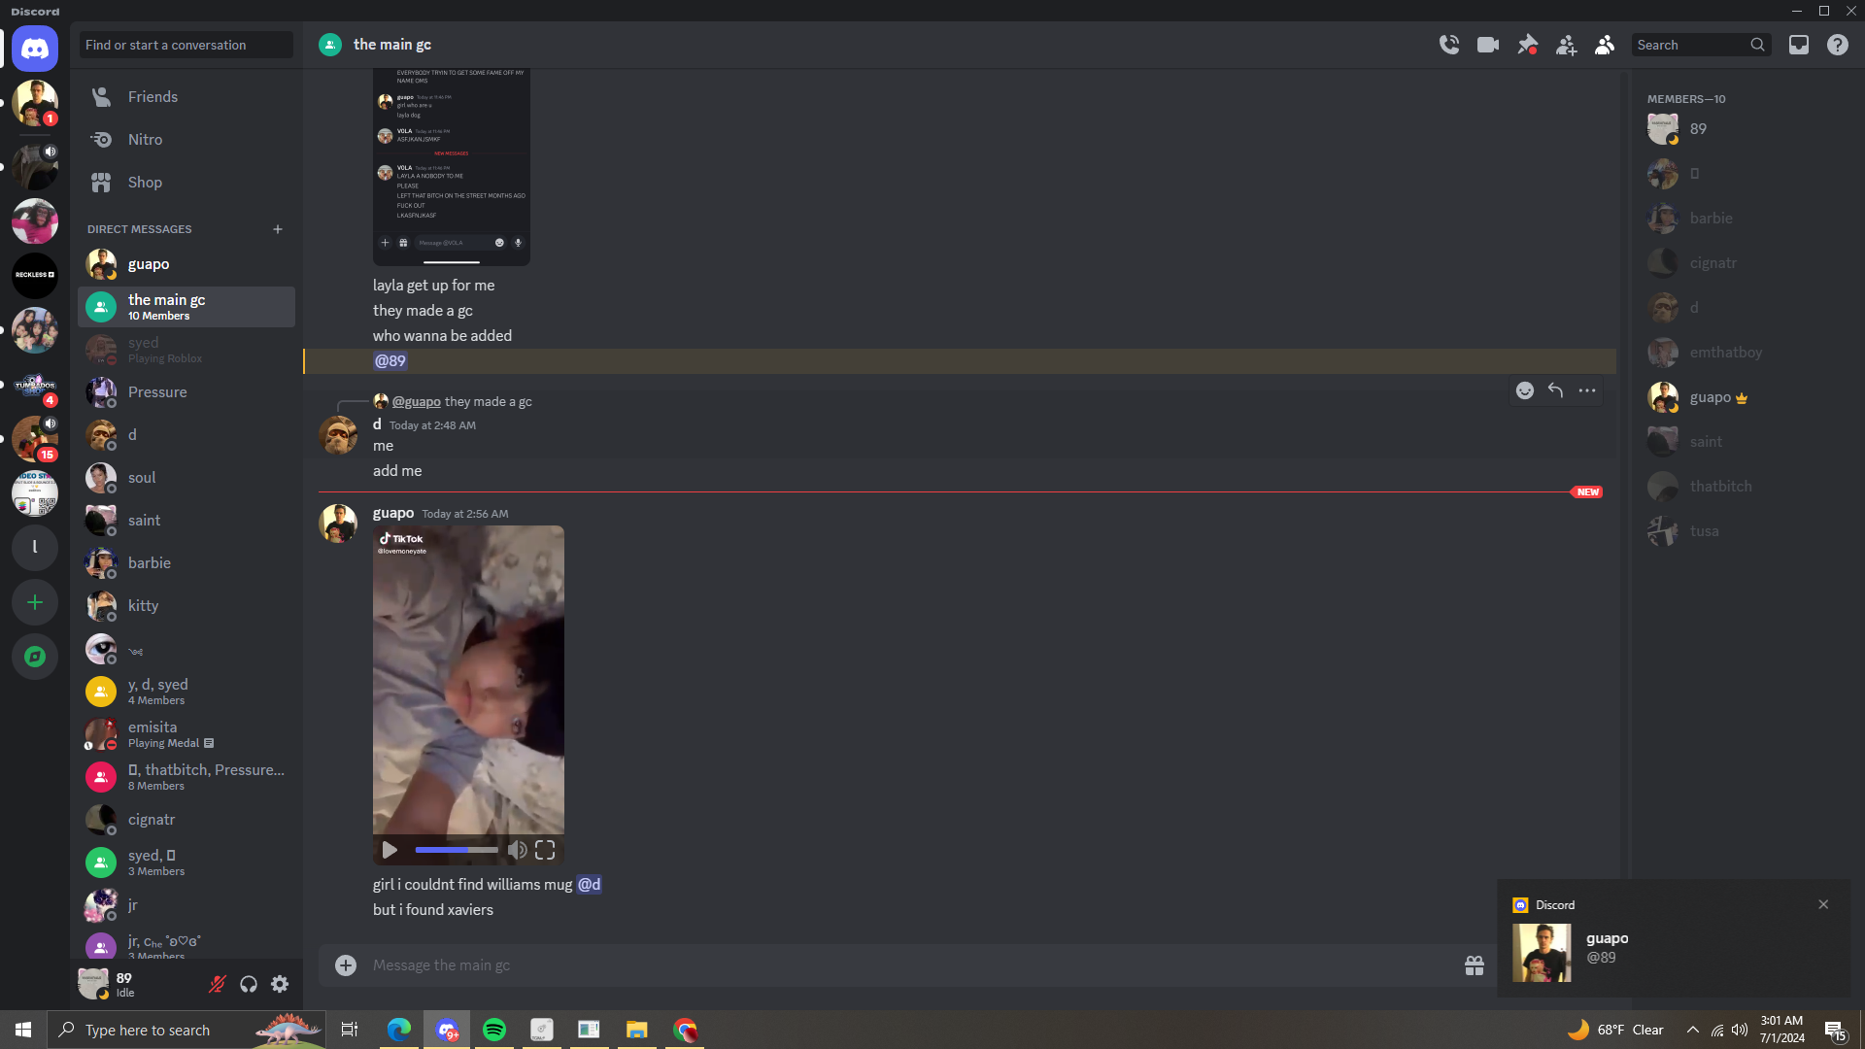
Task: Open the cignatr direct message
Action: click(x=186, y=820)
